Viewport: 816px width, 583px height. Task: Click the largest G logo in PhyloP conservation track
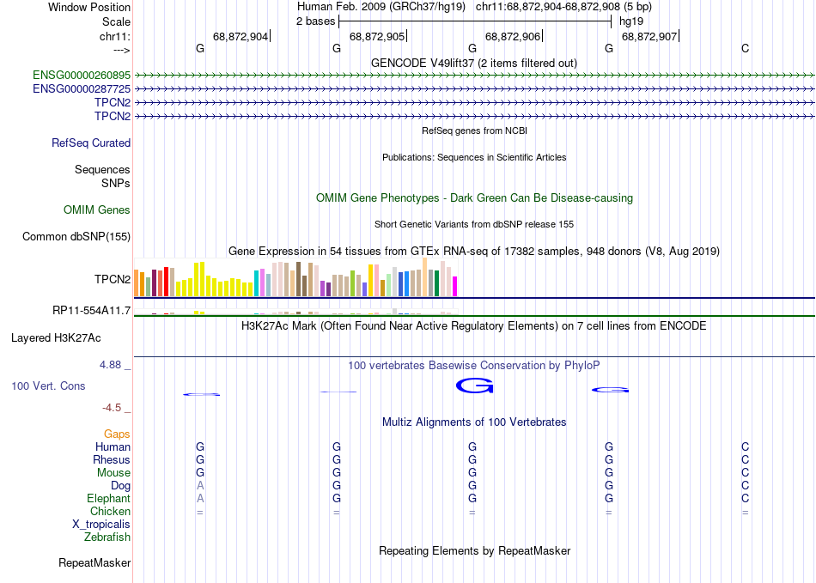click(x=474, y=386)
